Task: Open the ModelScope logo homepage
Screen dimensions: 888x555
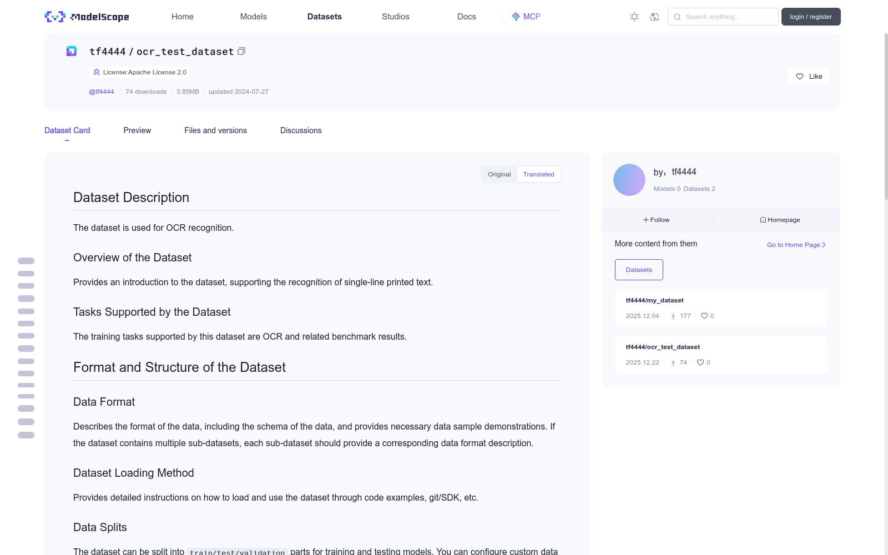Action: (87, 17)
